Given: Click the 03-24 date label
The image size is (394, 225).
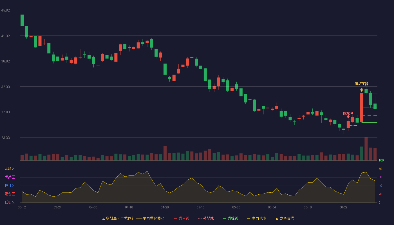Looking at the screenshot, I should pos(57,207).
